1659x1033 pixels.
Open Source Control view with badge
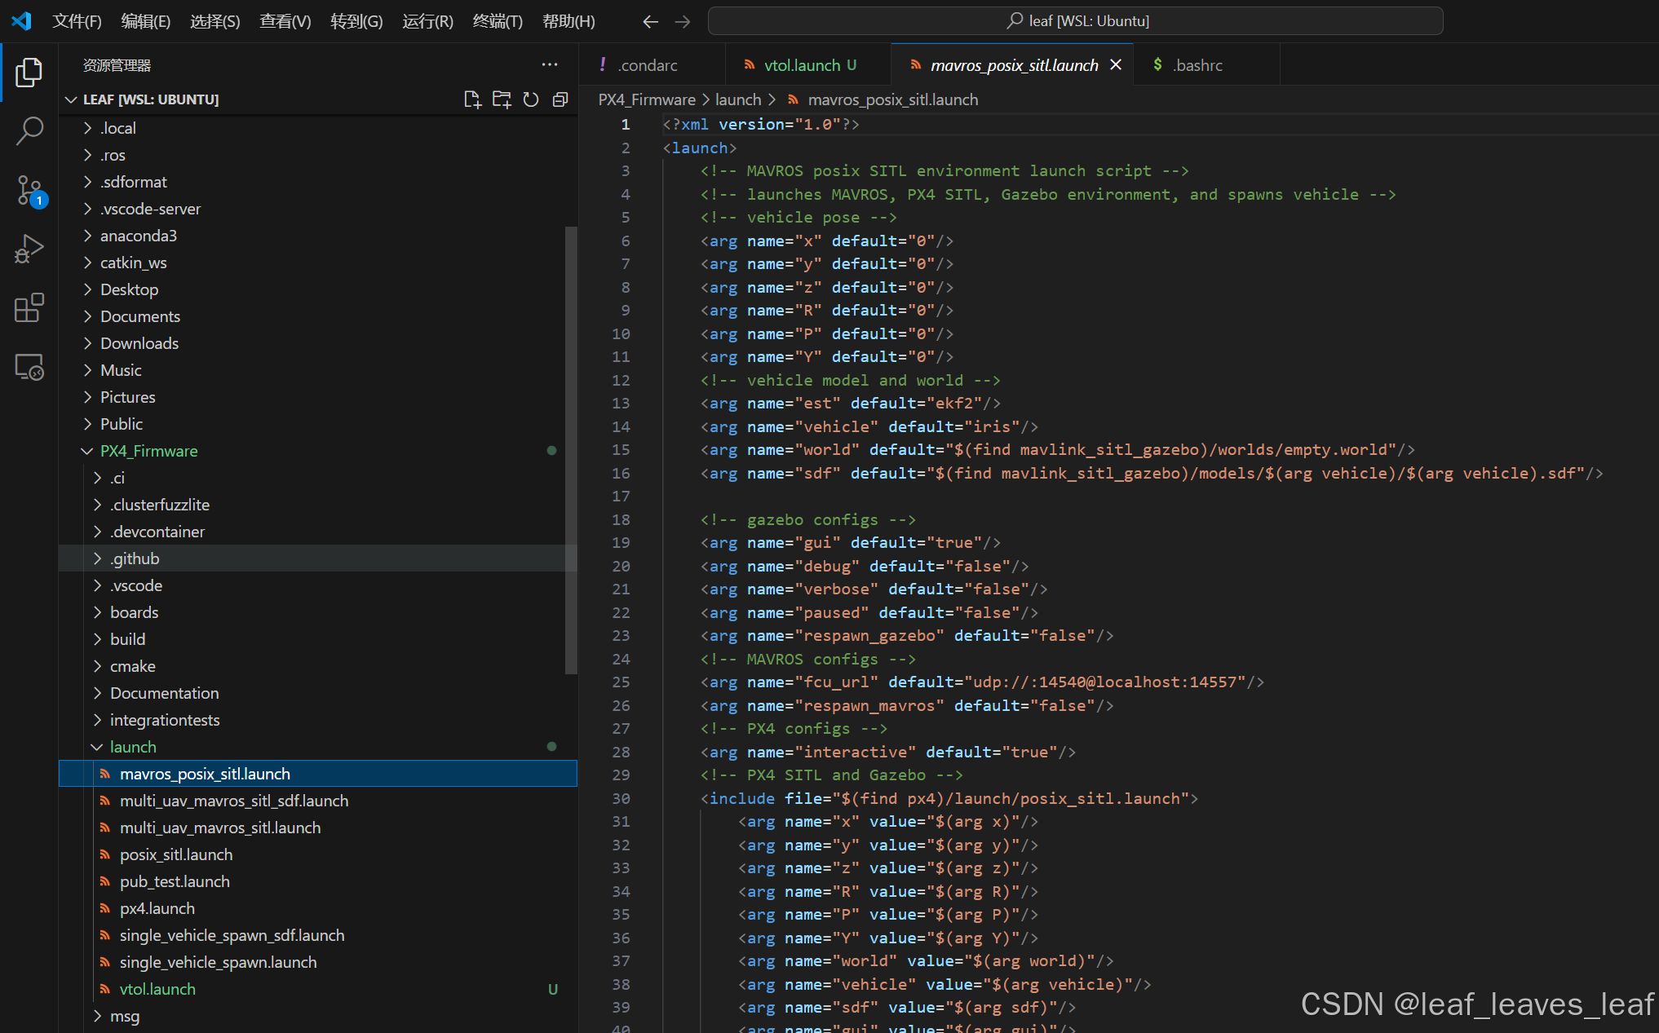point(29,190)
